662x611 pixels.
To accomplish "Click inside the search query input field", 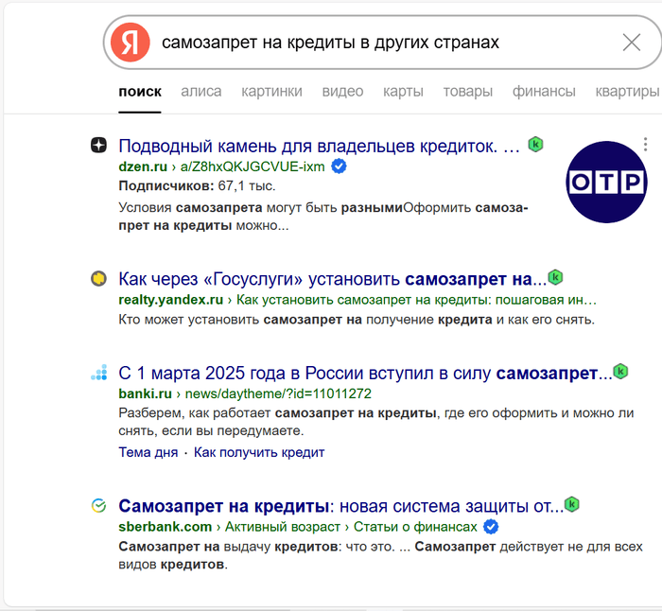I will tap(378, 43).
